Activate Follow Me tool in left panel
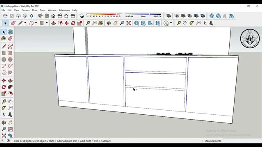The width and height of the screenshot is (262, 147). tap(10, 87)
